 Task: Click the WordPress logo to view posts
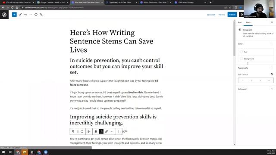(4, 15)
